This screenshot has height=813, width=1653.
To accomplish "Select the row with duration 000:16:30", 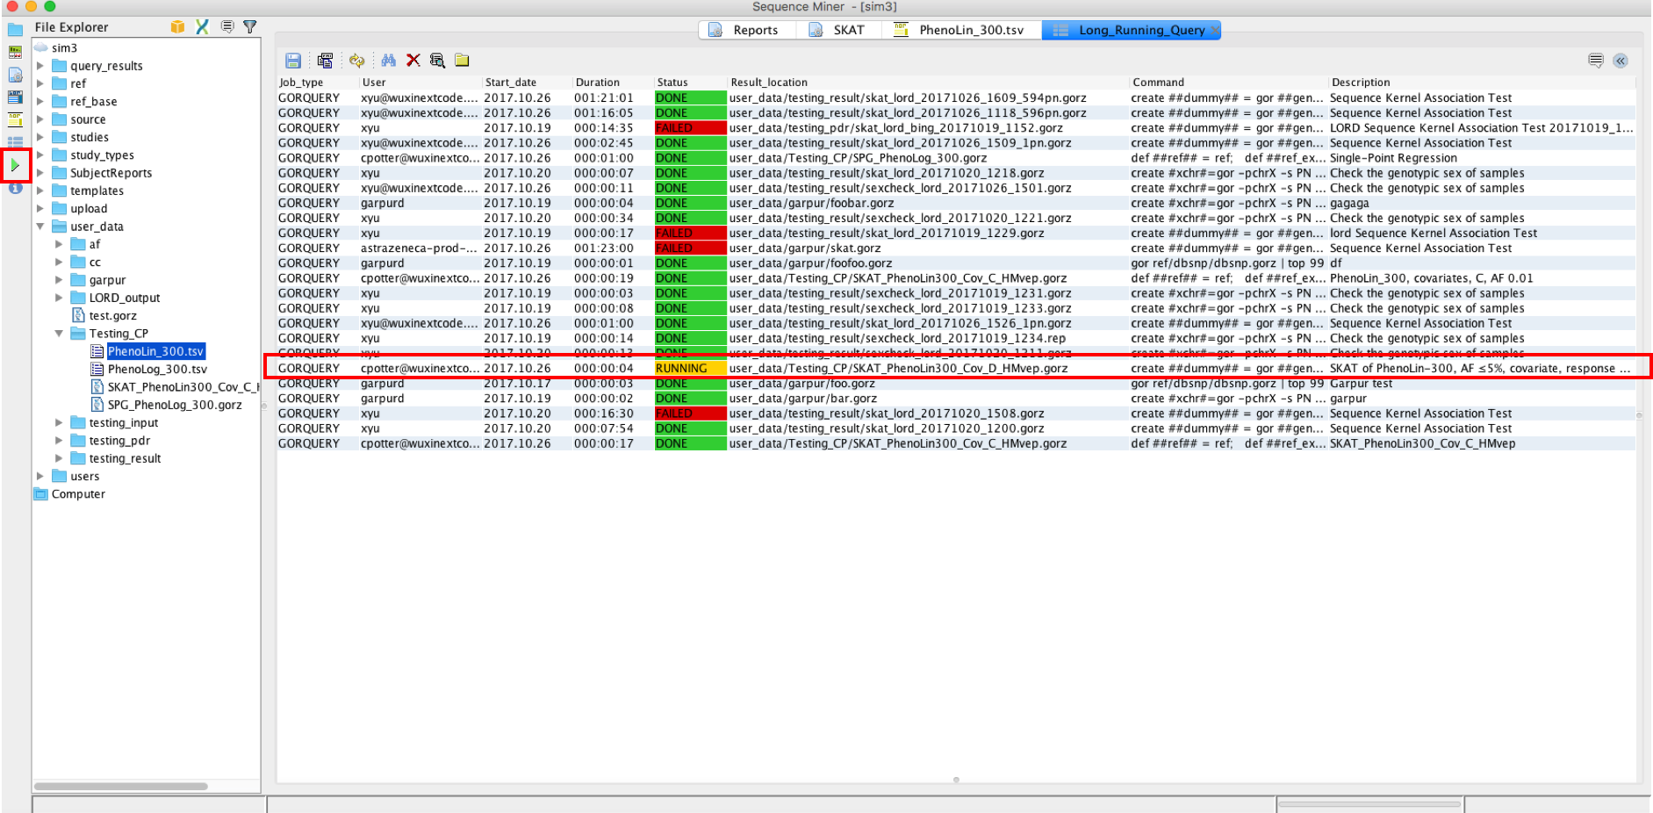I will (x=956, y=414).
